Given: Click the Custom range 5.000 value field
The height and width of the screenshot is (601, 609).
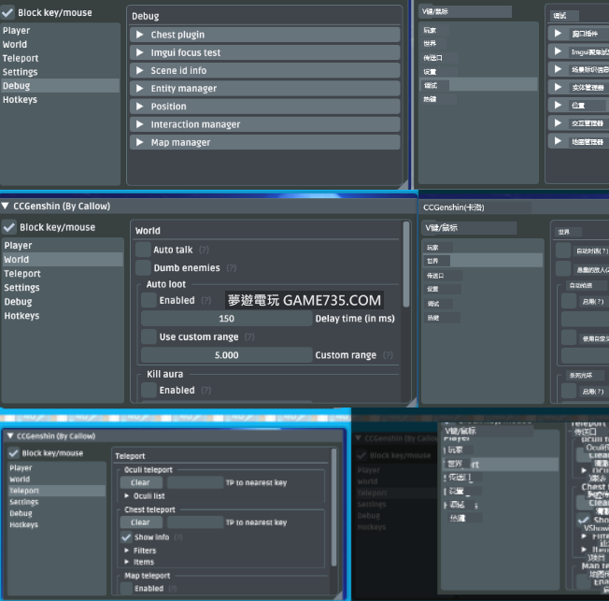Looking at the screenshot, I should point(225,355).
